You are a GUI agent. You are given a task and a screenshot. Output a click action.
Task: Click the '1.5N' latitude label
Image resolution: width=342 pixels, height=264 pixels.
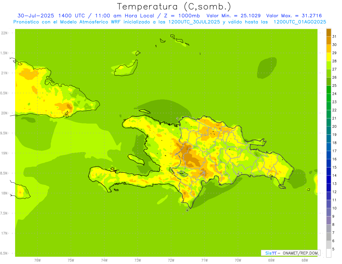(4, 53)
